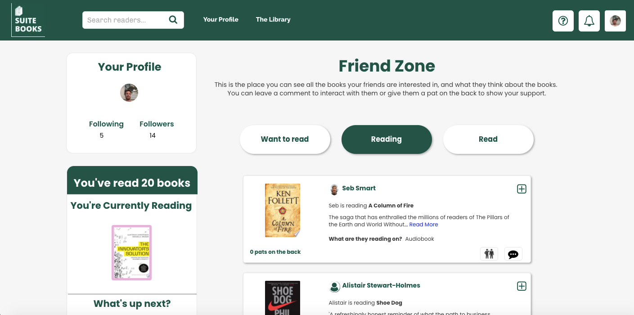Click the Following count label

point(106,124)
